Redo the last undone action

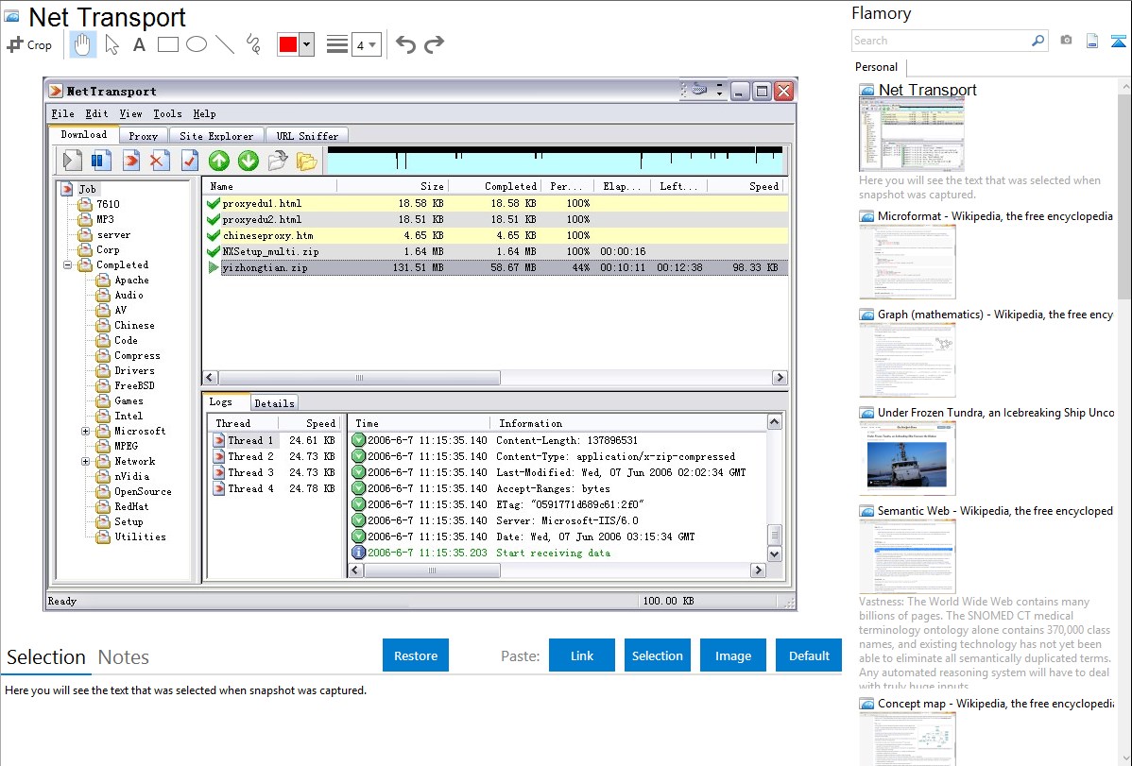[x=434, y=44]
